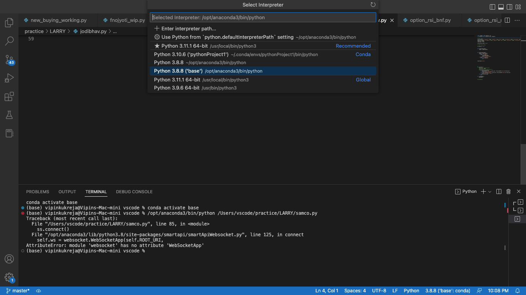Open the new_buying_working.py editor tab

click(x=59, y=20)
